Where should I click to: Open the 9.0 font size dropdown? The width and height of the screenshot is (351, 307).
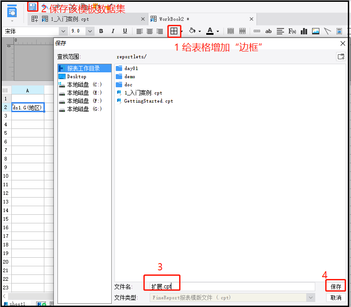[90, 31]
